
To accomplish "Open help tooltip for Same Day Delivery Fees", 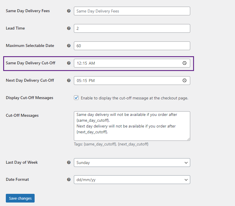I will [69, 11].
